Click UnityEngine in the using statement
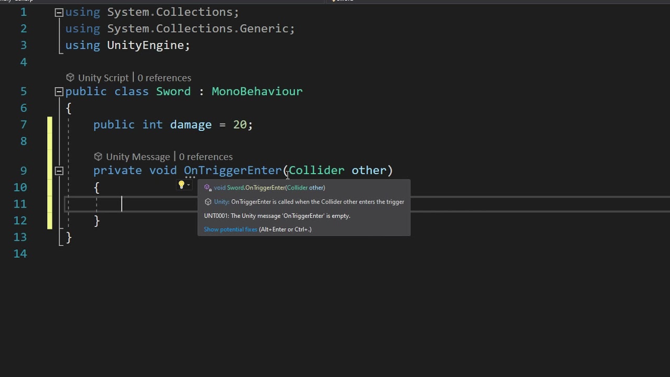 (146, 46)
